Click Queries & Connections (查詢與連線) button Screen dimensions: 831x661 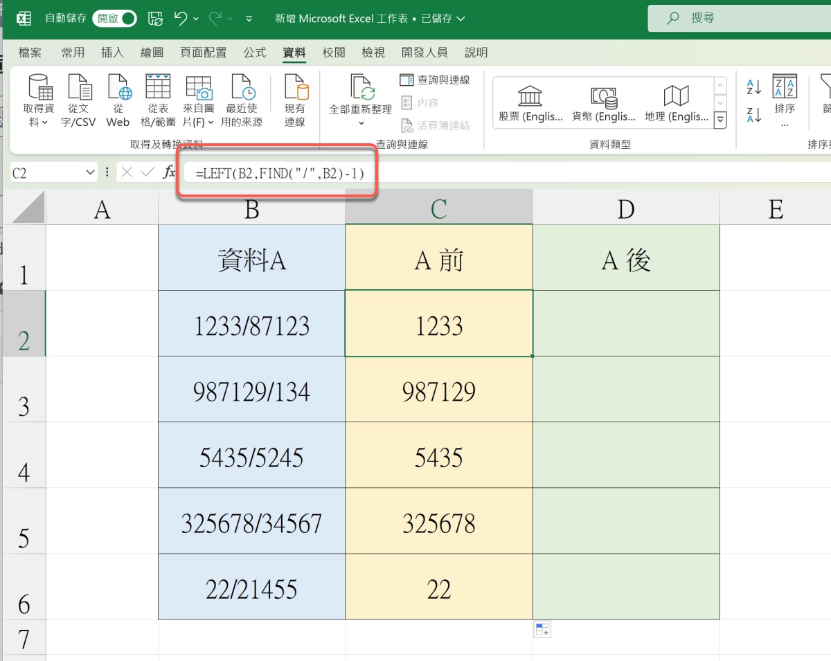(435, 80)
